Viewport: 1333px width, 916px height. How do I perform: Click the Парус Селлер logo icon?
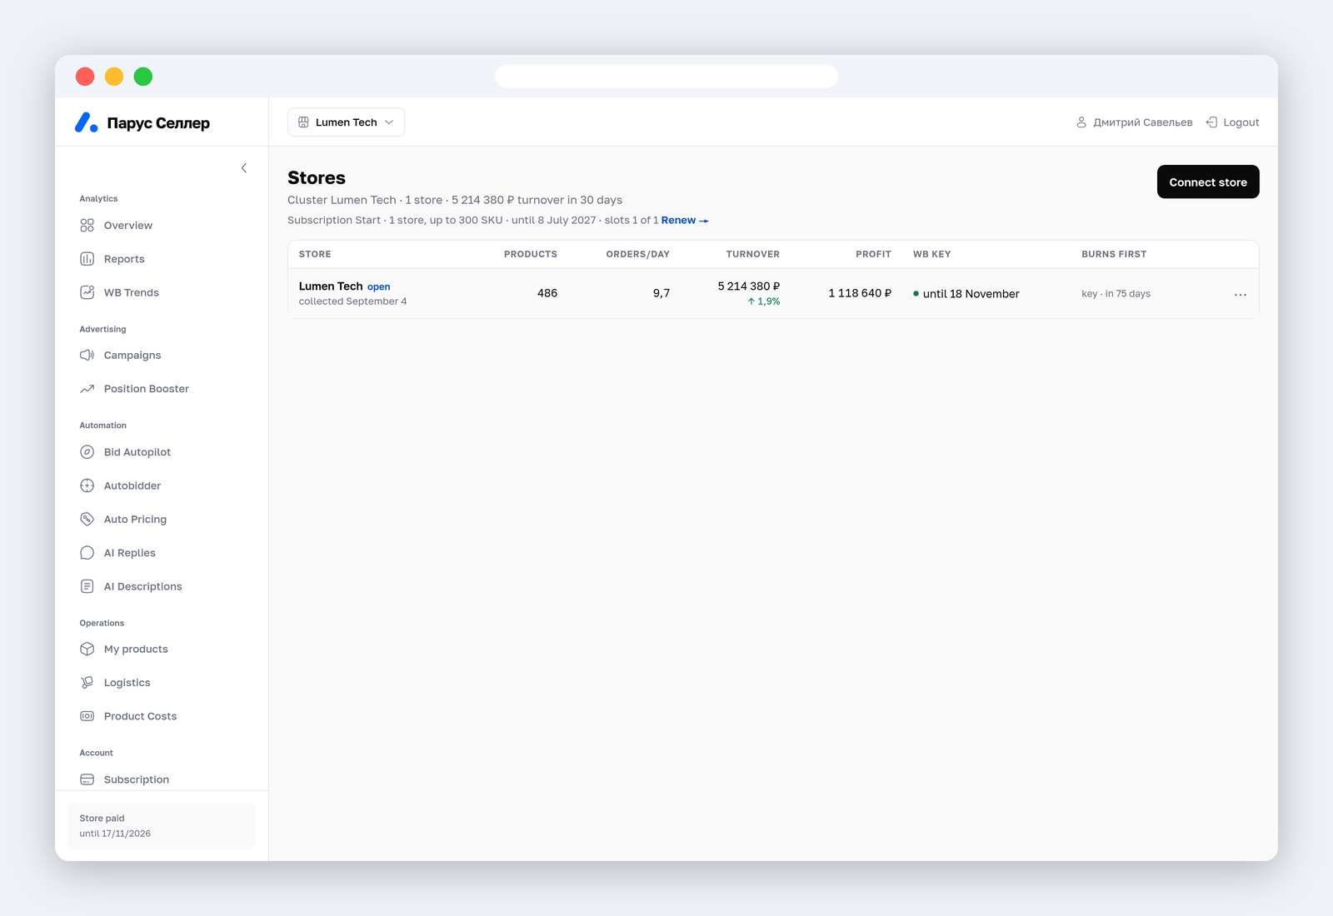[87, 122]
